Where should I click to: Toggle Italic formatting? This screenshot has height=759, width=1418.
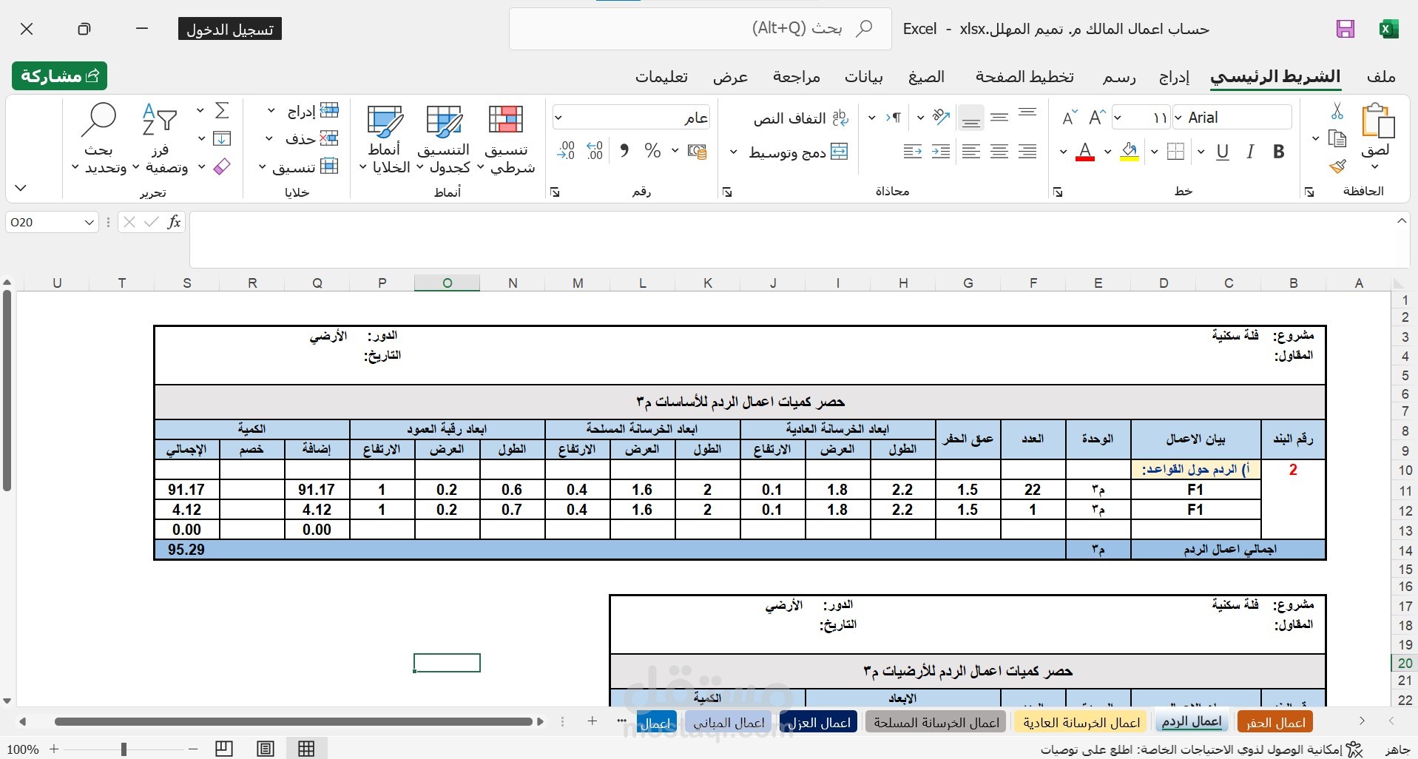(x=1250, y=152)
